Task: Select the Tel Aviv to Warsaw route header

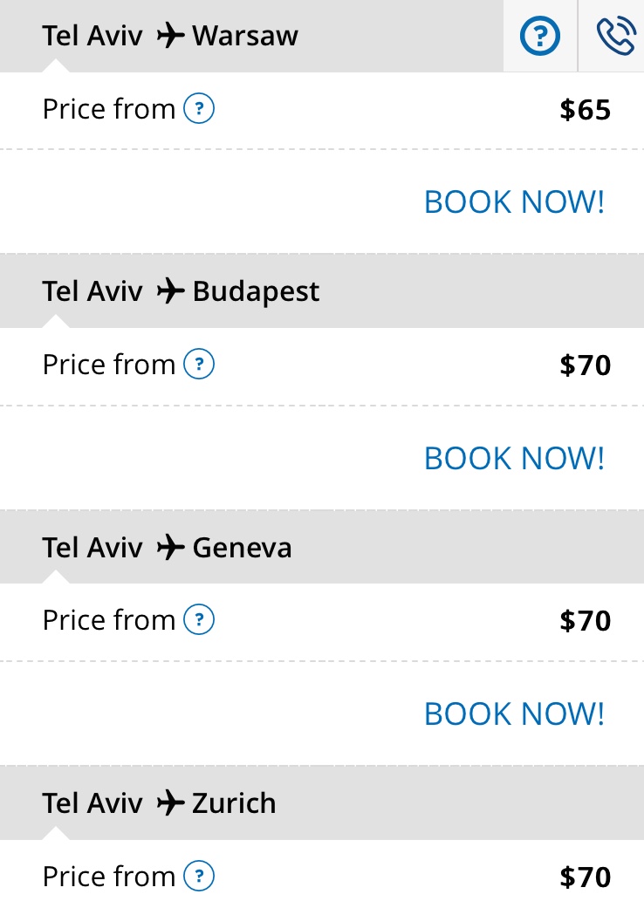Action: tap(170, 36)
